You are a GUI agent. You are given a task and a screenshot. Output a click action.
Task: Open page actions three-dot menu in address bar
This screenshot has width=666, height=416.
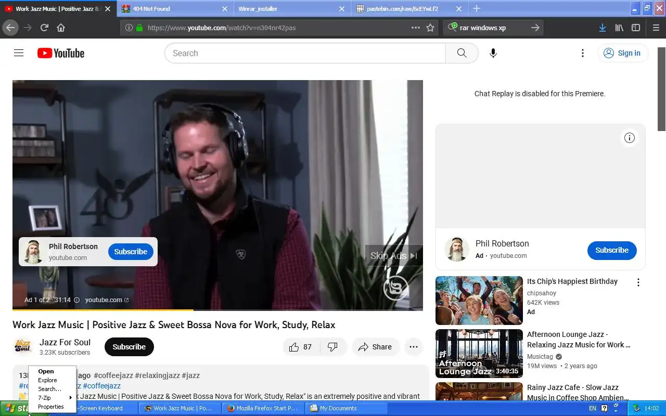[x=416, y=28]
